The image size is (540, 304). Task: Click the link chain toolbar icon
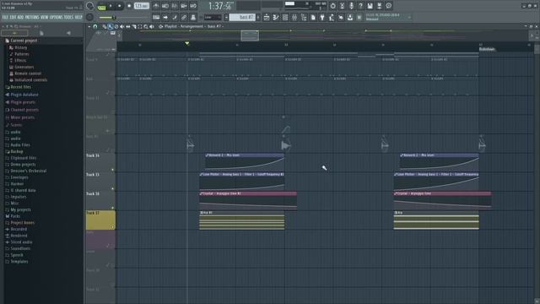(x=184, y=18)
